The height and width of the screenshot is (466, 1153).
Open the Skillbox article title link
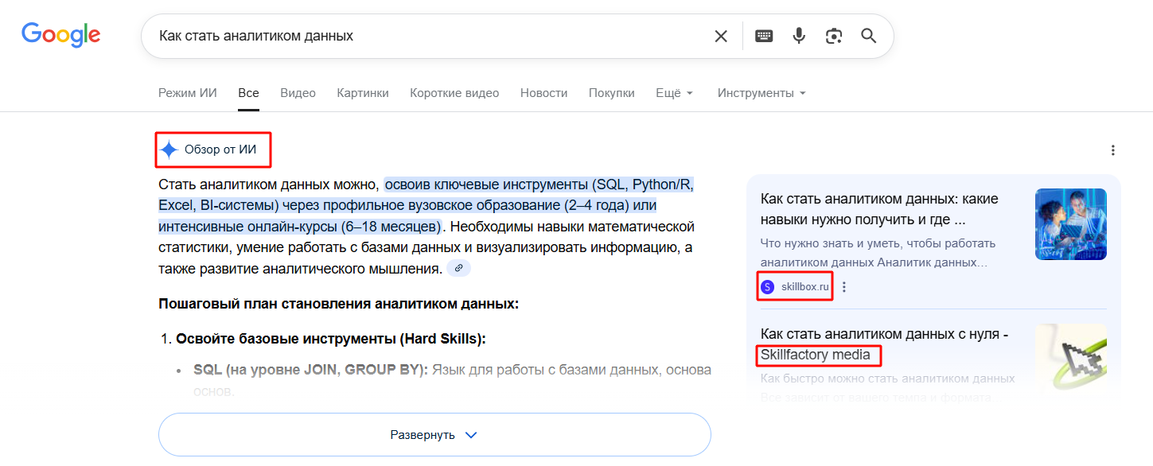tap(879, 208)
